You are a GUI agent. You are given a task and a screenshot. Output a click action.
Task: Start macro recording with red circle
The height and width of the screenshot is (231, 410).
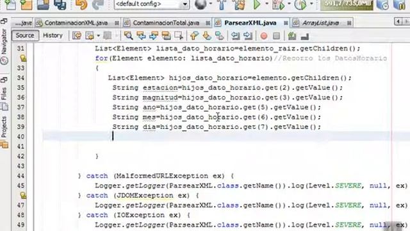tap(264, 36)
